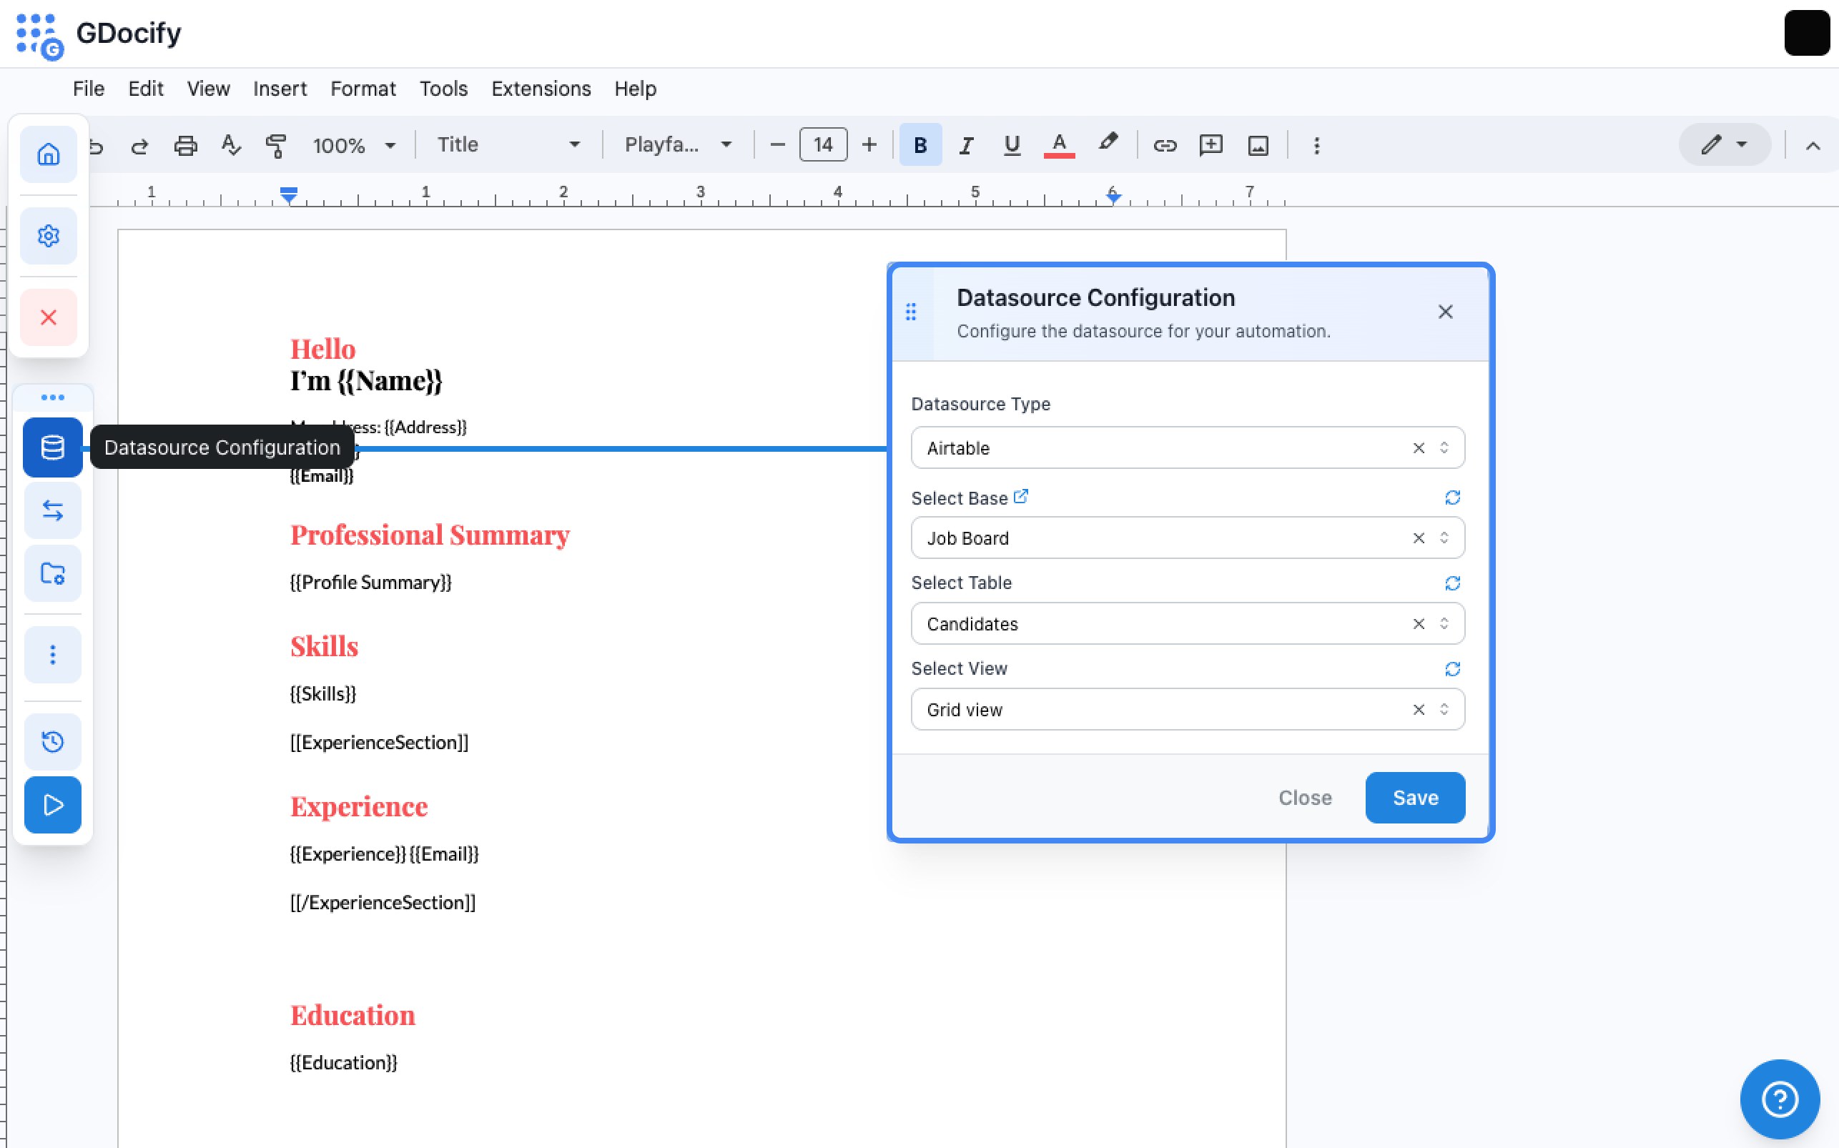The height and width of the screenshot is (1148, 1839).
Task: Open external link next to Select Base
Action: [x=1020, y=497]
